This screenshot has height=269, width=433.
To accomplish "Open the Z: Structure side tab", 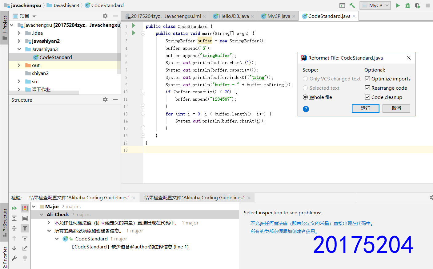I will [x=4, y=223].
